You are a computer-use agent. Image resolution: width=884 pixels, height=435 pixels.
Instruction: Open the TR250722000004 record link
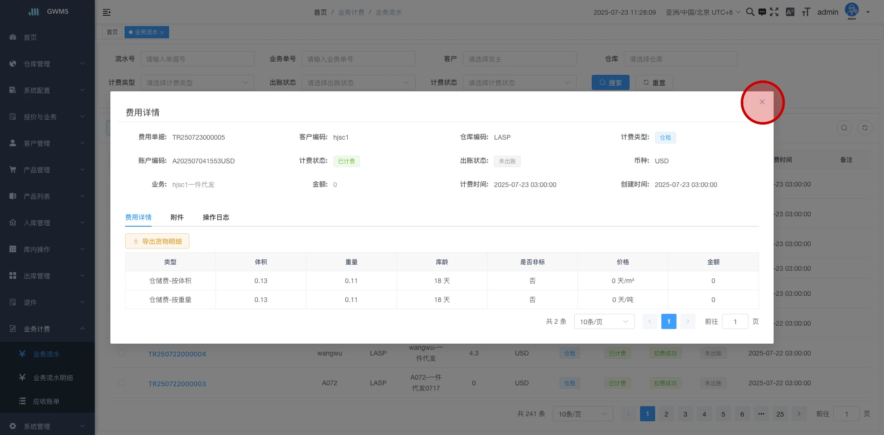pyautogui.click(x=177, y=354)
